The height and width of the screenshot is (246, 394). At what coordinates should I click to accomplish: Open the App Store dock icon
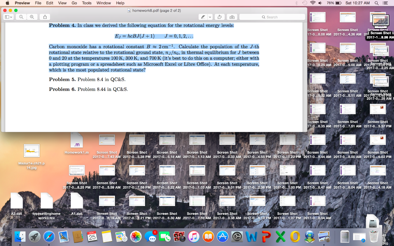(222, 236)
